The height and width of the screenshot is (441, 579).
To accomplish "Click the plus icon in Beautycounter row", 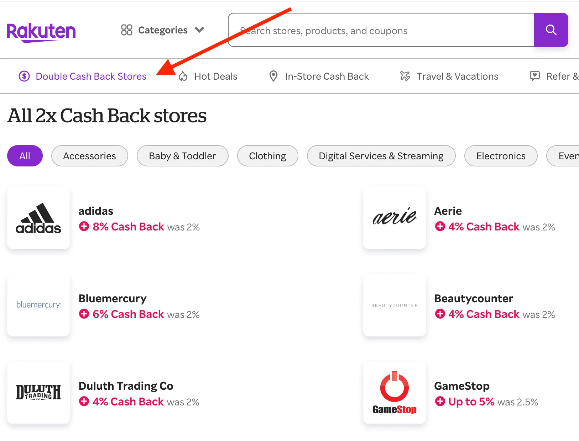I will (440, 314).
